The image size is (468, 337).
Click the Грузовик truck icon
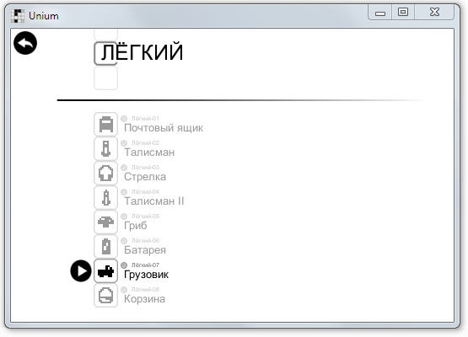(x=105, y=270)
